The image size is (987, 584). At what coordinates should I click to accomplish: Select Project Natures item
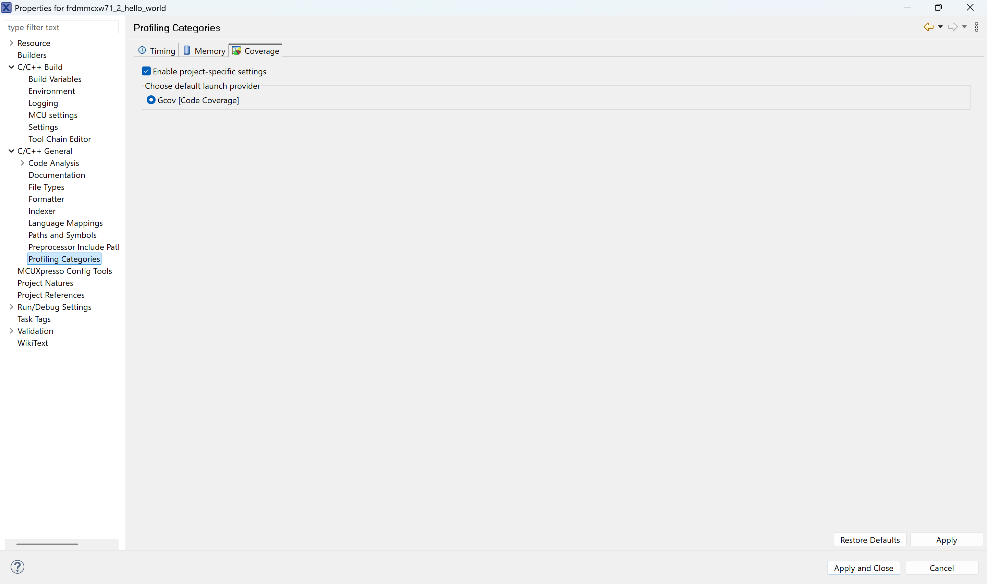point(45,283)
